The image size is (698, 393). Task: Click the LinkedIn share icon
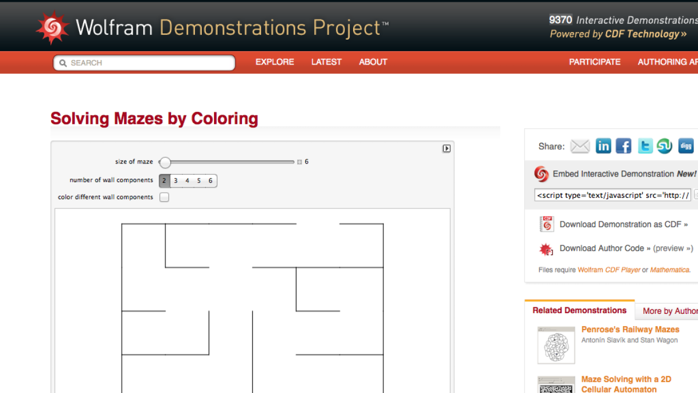(603, 146)
